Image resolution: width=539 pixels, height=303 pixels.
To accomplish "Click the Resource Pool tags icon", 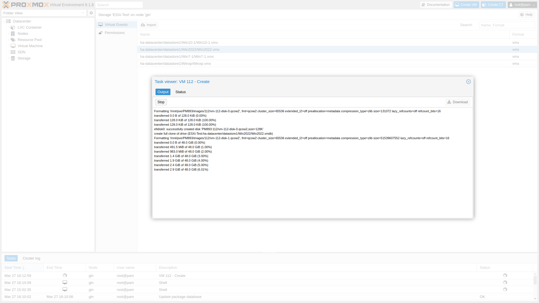I will 13,40.
